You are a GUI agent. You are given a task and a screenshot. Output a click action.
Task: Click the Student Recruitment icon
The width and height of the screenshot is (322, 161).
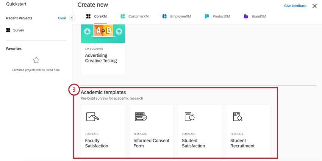pyautogui.click(x=238, y=117)
